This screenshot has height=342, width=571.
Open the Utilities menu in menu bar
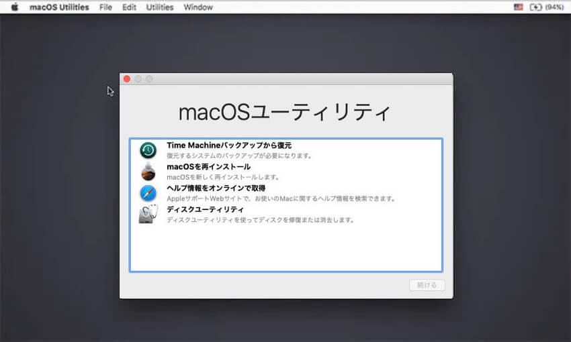[x=159, y=7]
